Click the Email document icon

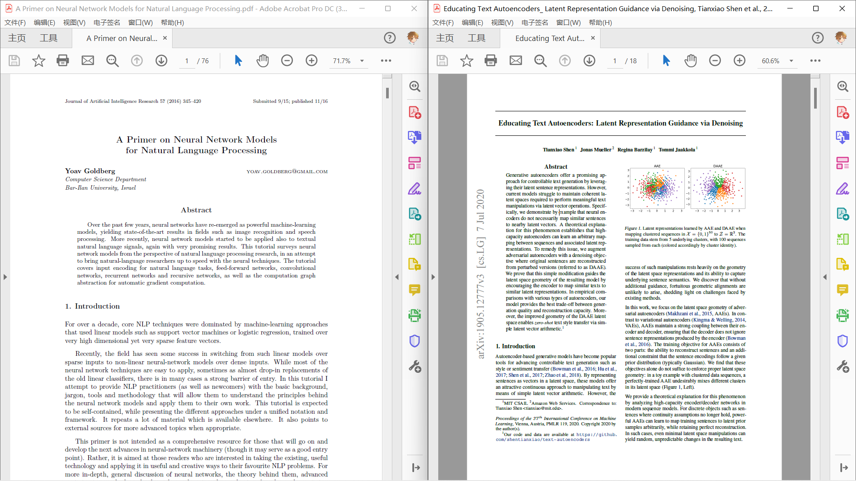tap(87, 61)
